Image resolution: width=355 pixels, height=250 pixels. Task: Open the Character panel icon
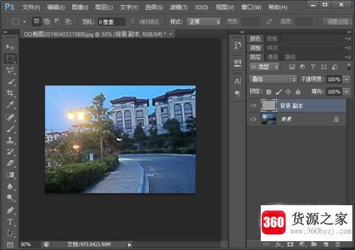(x=237, y=81)
